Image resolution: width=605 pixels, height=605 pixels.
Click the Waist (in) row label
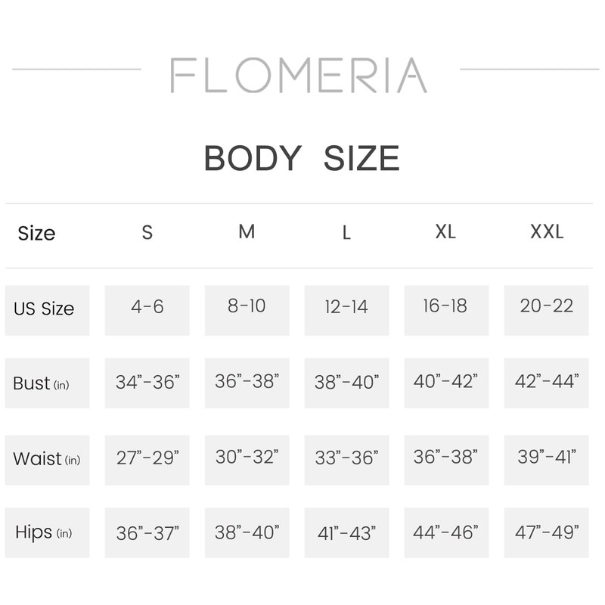click(x=46, y=459)
